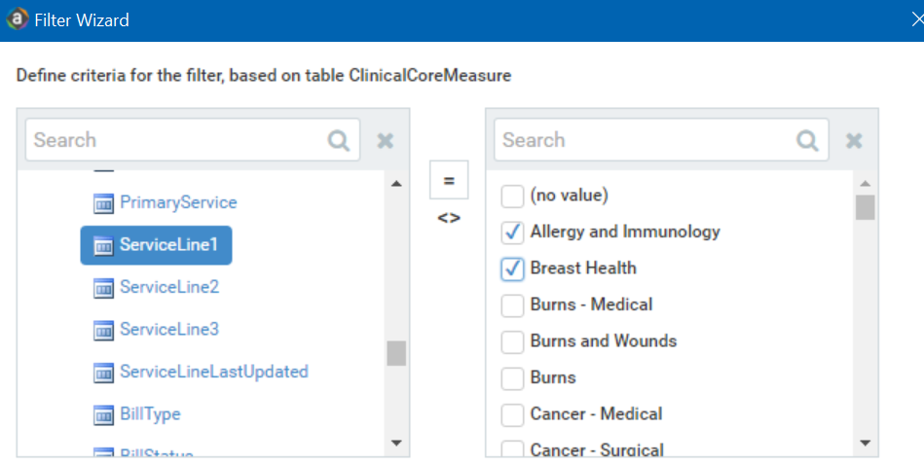Clear the left search with X icon
Image resolution: width=924 pixels, height=465 pixels.
386,141
